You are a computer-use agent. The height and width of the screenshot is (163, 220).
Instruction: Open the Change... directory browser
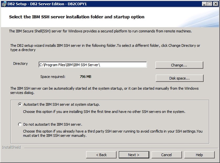pyautogui.click(x=179, y=65)
